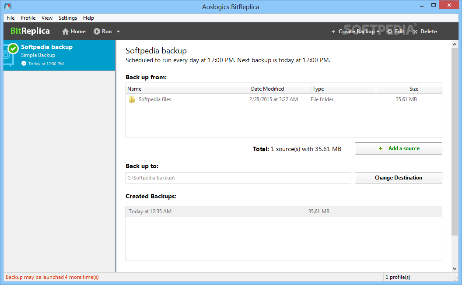Click the Run toolbar label
The width and height of the screenshot is (462, 285).
tap(107, 32)
